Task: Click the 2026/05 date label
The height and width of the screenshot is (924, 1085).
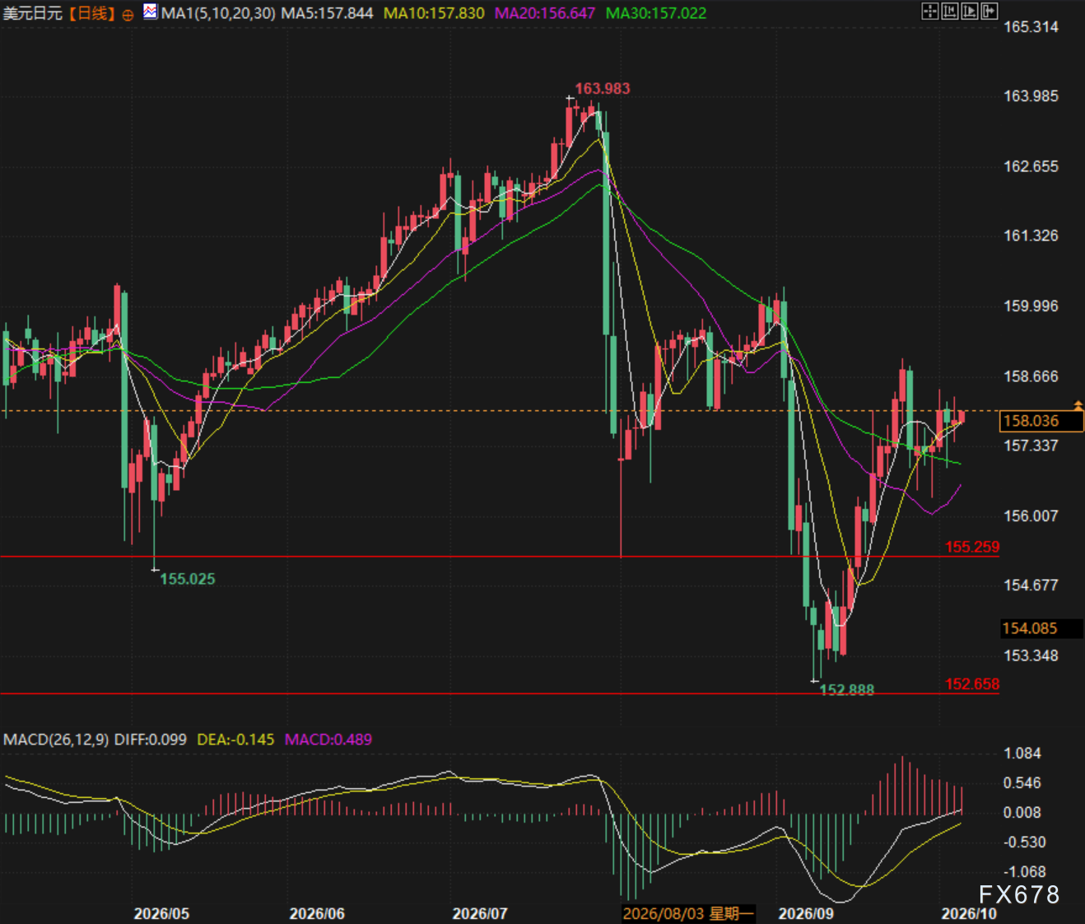Action: 161,913
